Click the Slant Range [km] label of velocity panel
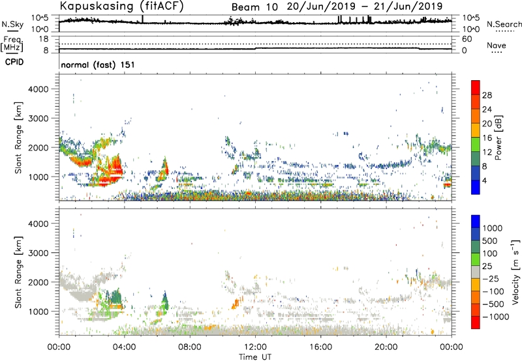This screenshot has width=522, height=361. click(18, 272)
